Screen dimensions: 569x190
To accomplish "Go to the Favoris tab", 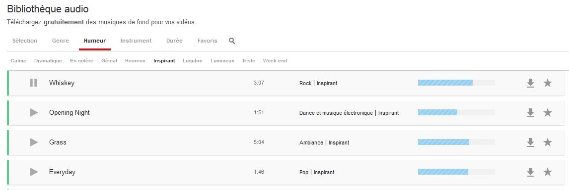I will [207, 41].
